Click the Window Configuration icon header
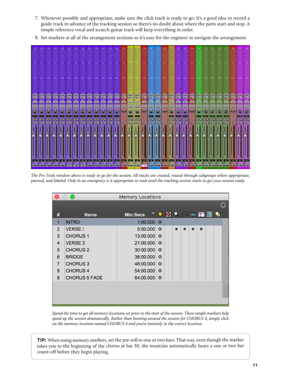Screen dimensions: 281x375 [x=218, y=214]
